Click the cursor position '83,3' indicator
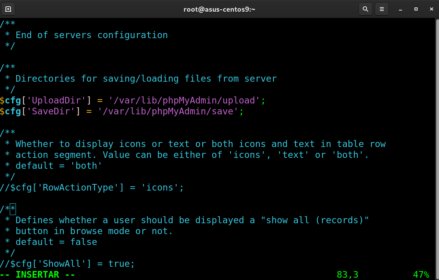The height and width of the screenshot is (280, 439). (348, 275)
